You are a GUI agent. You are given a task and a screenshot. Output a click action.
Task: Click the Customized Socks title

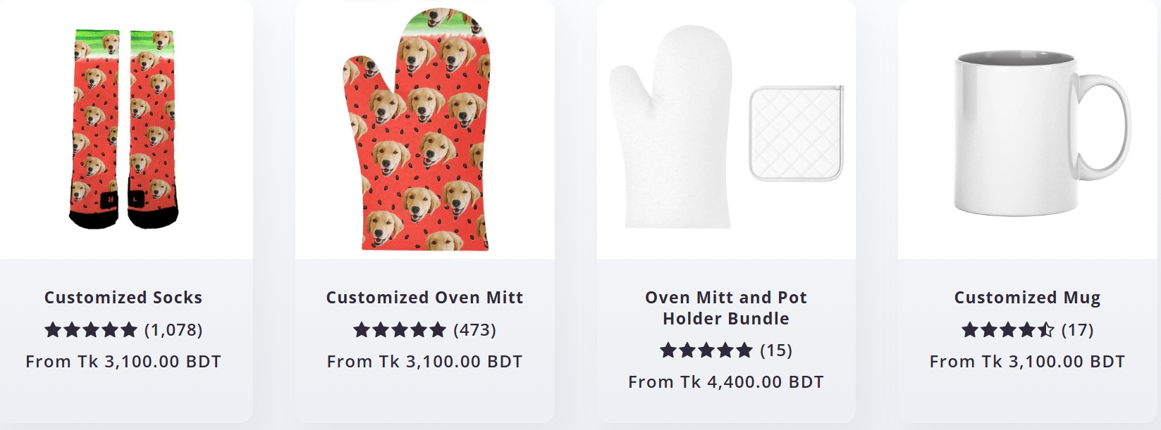(123, 298)
